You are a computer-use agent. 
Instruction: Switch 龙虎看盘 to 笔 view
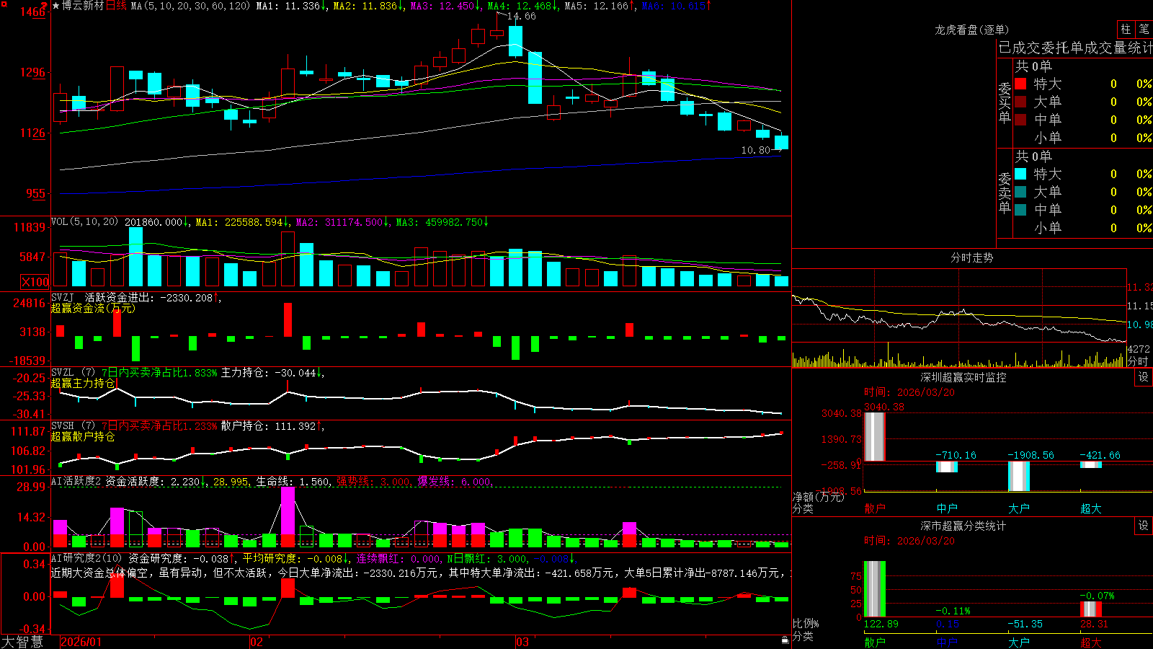[x=1144, y=29]
